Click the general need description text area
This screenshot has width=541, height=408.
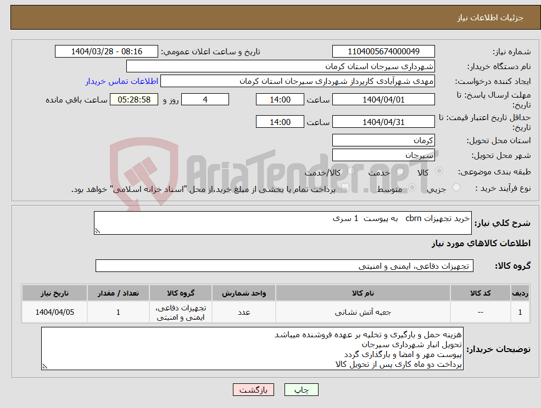pyautogui.click(x=282, y=223)
